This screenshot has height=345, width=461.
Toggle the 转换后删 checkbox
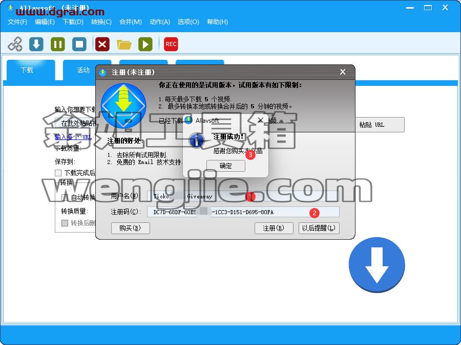coord(65,223)
